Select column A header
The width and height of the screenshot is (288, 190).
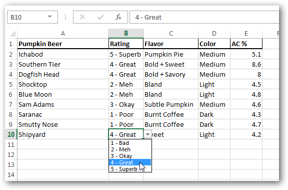point(63,34)
